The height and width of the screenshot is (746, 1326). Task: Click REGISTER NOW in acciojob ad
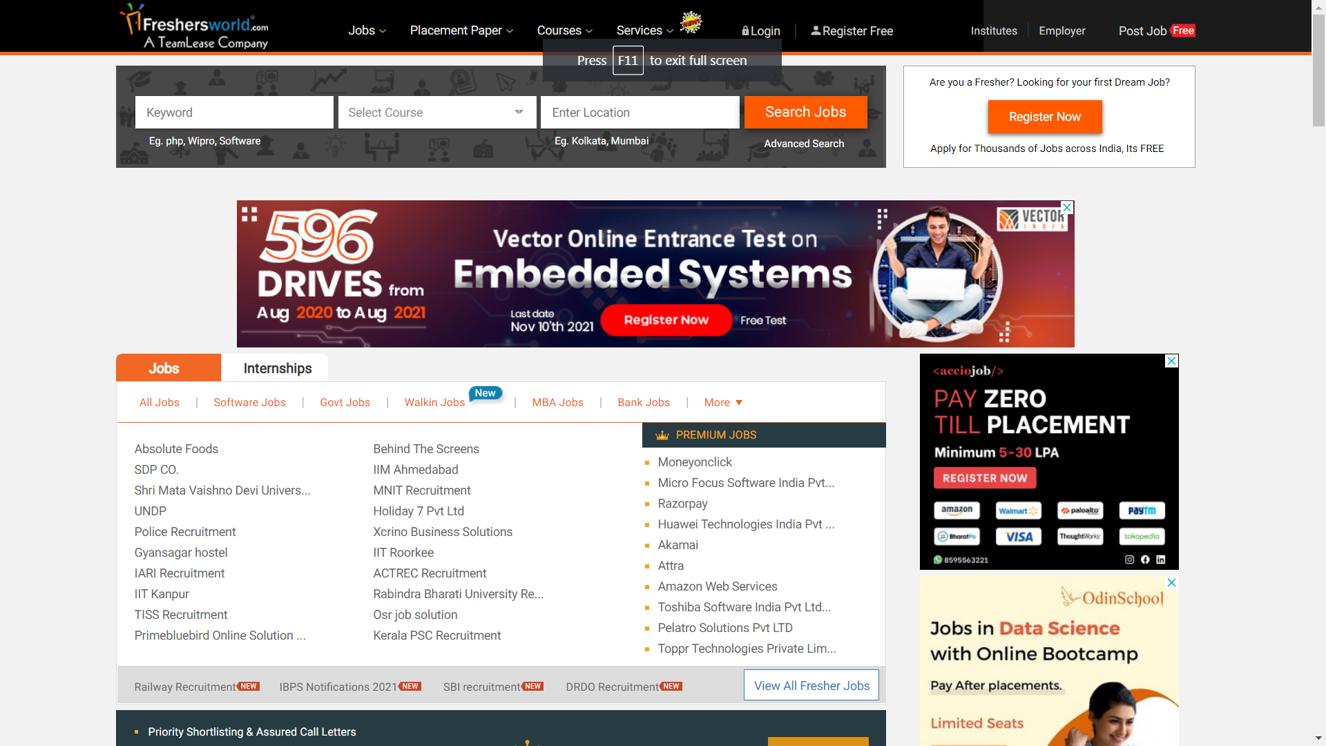click(985, 478)
